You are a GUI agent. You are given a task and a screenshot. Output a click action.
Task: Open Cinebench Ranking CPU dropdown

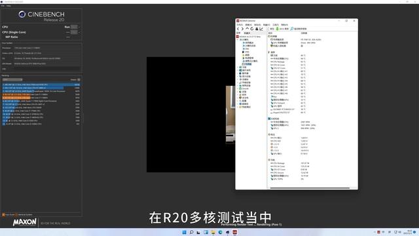[x=12, y=80]
